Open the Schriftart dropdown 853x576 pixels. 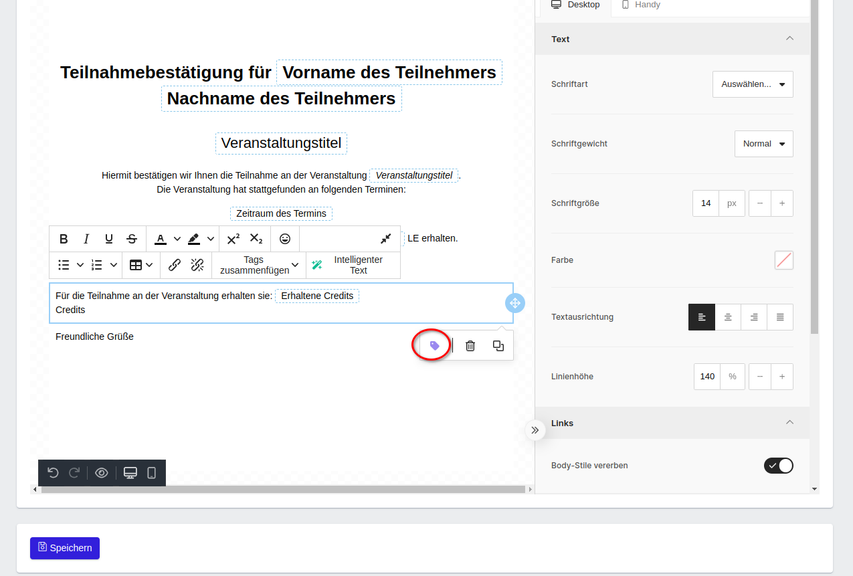[753, 84]
